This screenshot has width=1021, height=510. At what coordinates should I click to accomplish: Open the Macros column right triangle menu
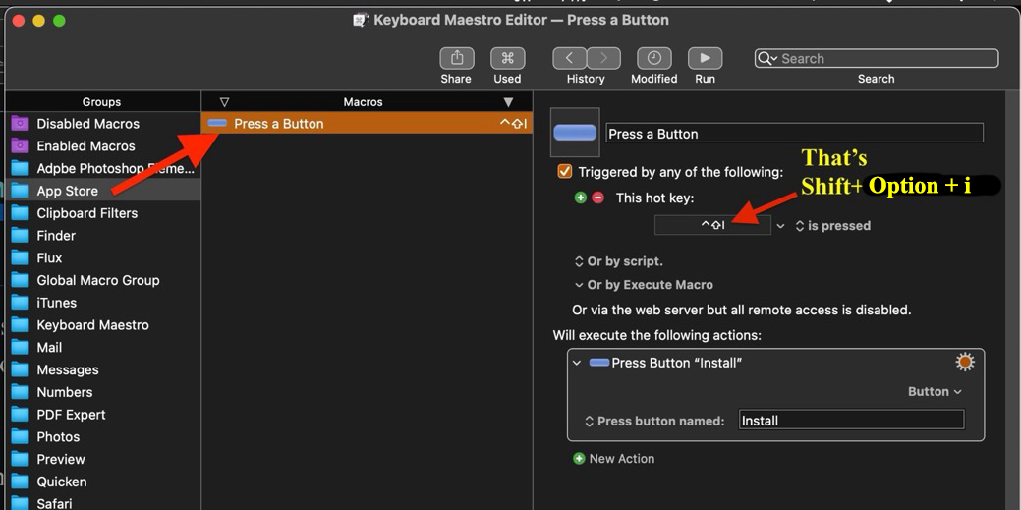point(509,102)
